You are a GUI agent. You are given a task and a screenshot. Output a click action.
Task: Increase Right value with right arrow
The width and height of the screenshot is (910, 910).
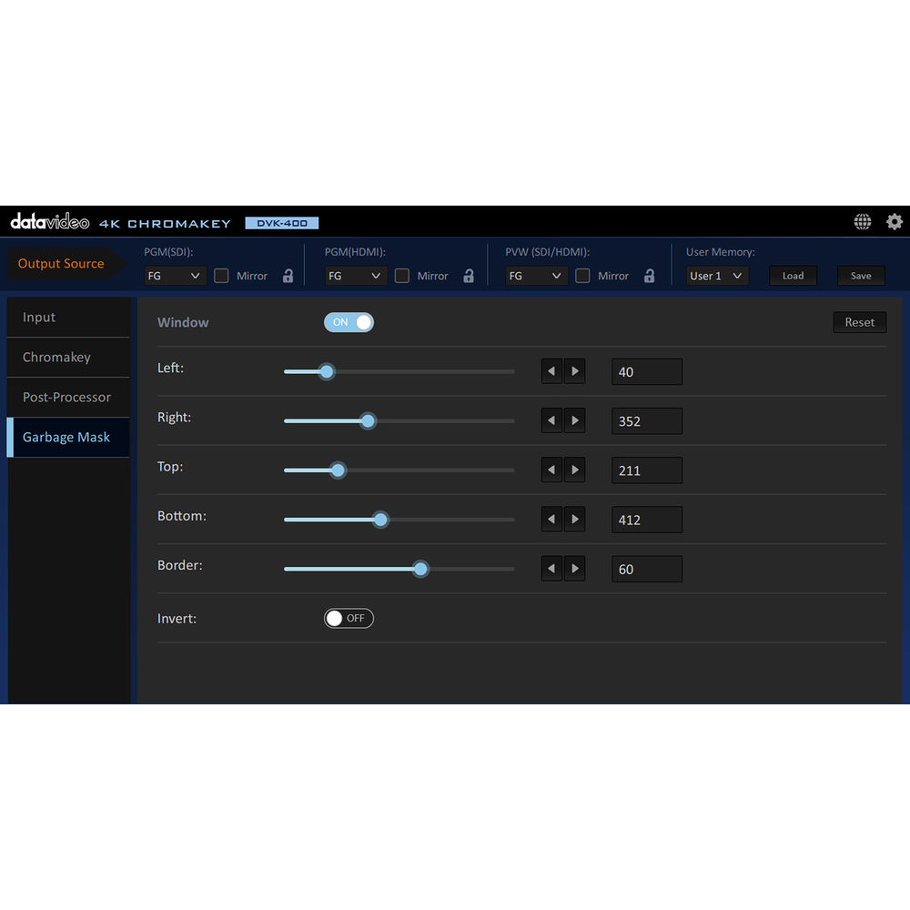point(574,420)
